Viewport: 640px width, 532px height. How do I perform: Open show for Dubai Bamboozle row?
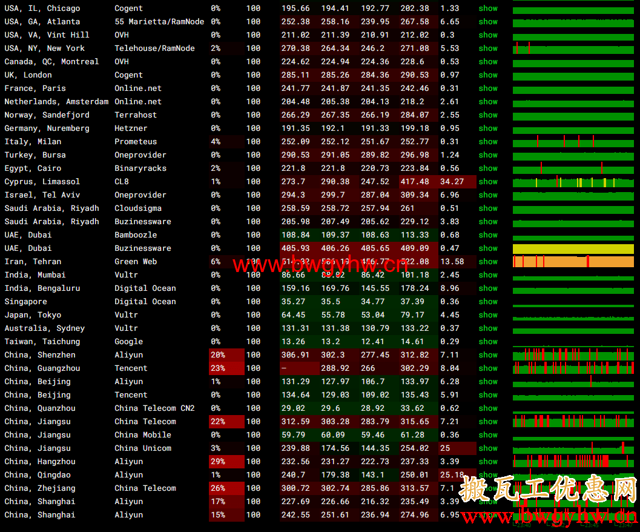pyautogui.click(x=488, y=235)
